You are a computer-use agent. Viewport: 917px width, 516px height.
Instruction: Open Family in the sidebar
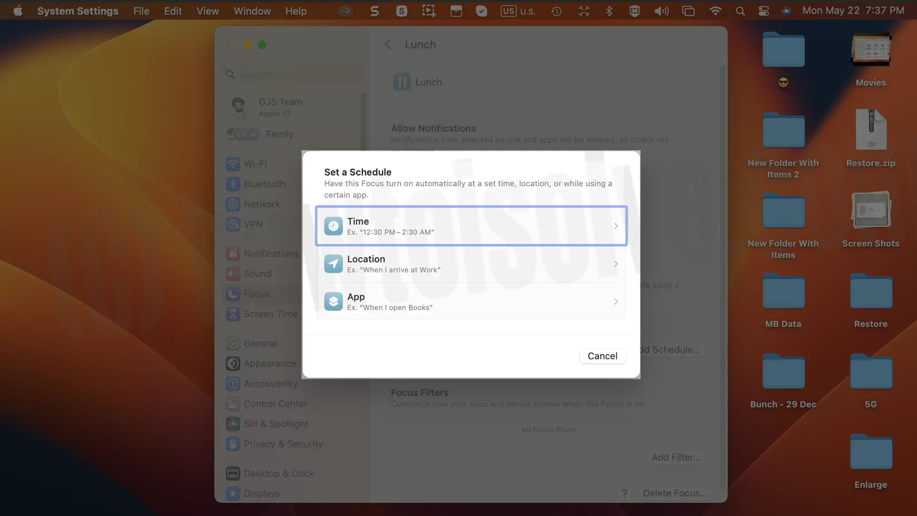coord(260,134)
